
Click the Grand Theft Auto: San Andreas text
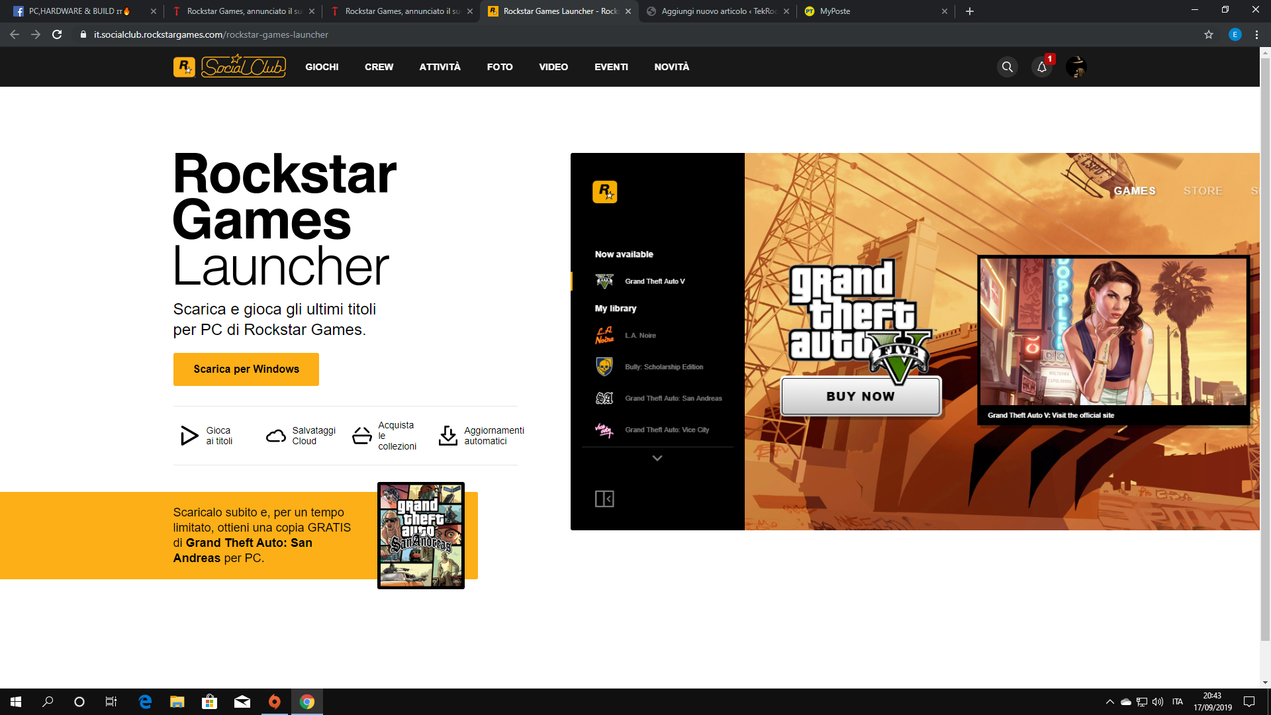(673, 399)
